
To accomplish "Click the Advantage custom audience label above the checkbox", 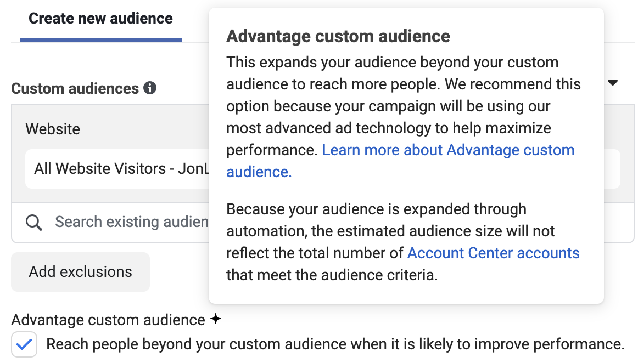I will click(x=108, y=320).
